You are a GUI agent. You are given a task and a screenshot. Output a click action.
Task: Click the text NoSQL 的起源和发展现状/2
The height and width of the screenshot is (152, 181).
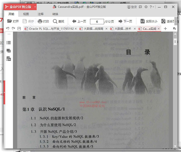pyautogui.click(x=62, y=118)
